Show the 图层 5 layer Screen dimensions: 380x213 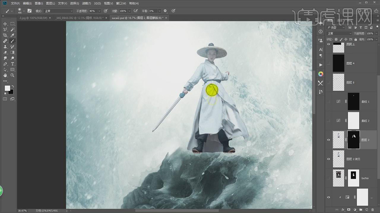(x=329, y=82)
